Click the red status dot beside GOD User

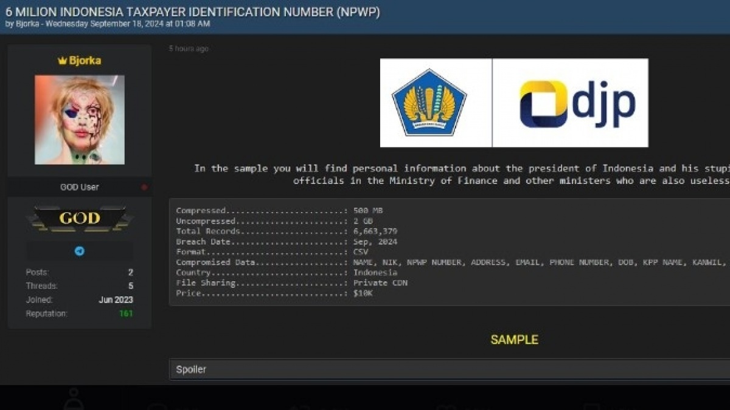point(144,187)
